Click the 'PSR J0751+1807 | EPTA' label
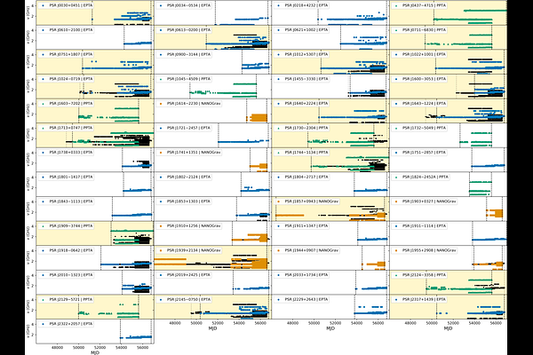The height and width of the screenshot is (355, 533). [x=71, y=54]
